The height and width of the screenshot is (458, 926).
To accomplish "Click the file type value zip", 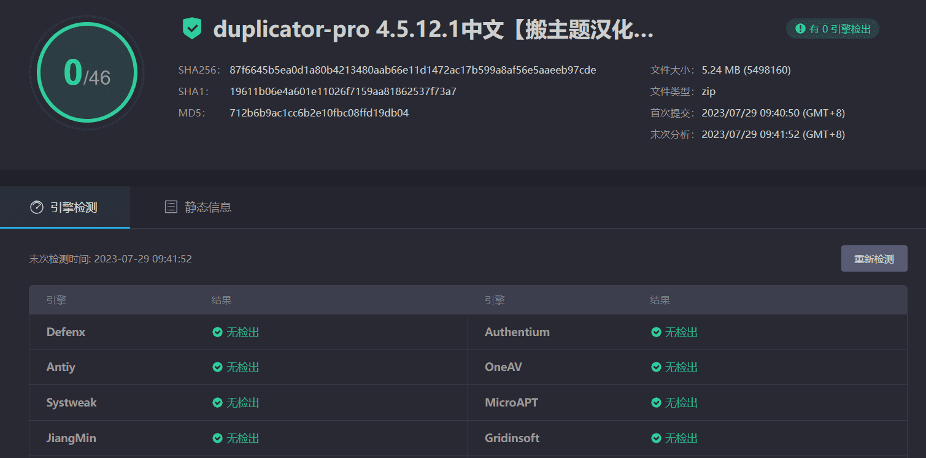I will click(x=709, y=91).
